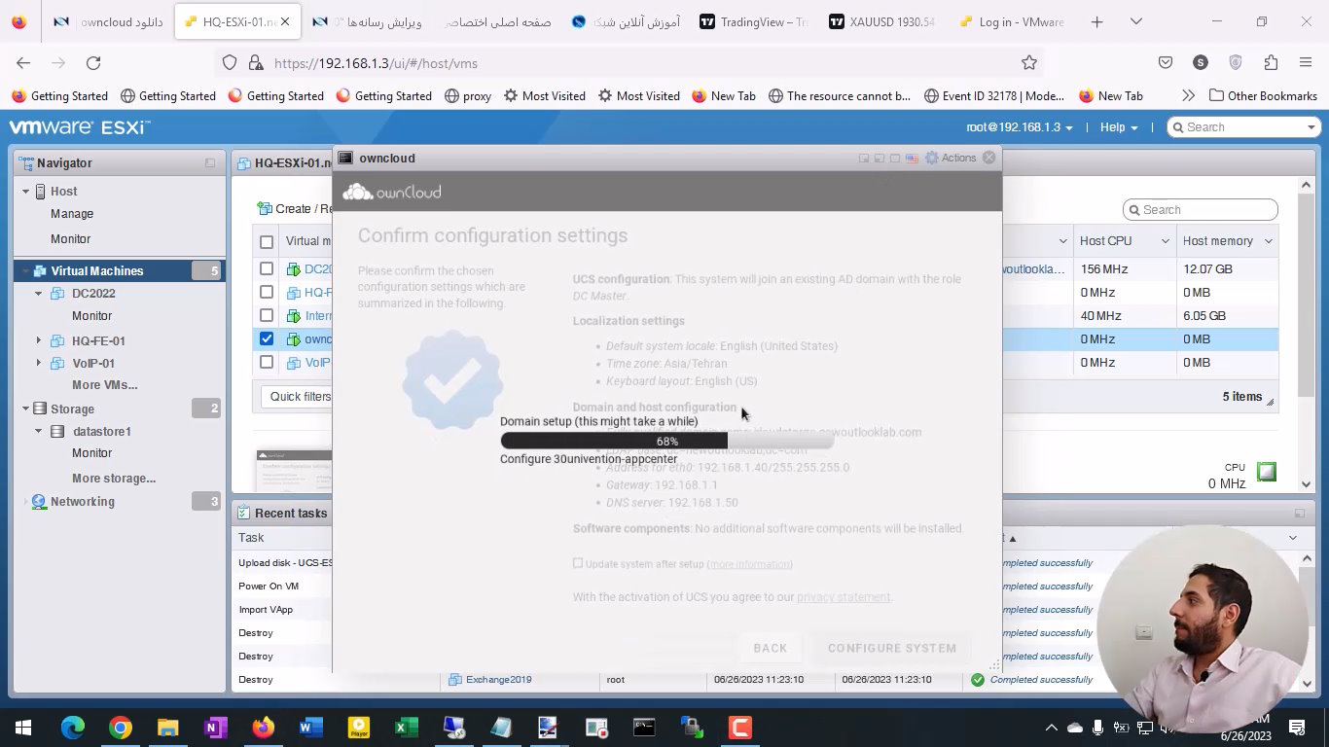Collapse the Storage tree node
This screenshot has height=747, width=1329.
click(x=26, y=409)
